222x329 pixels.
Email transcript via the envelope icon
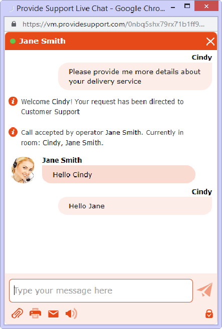click(53, 314)
